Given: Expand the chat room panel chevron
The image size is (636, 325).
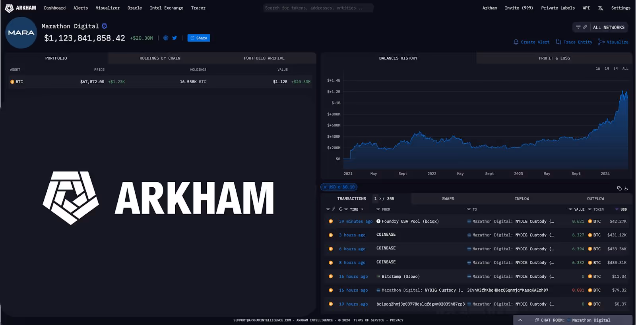Looking at the screenshot, I should click(x=520, y=320).
